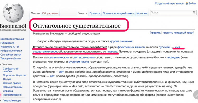
Task: Follow the семантическим link
Action: (59, 57)
